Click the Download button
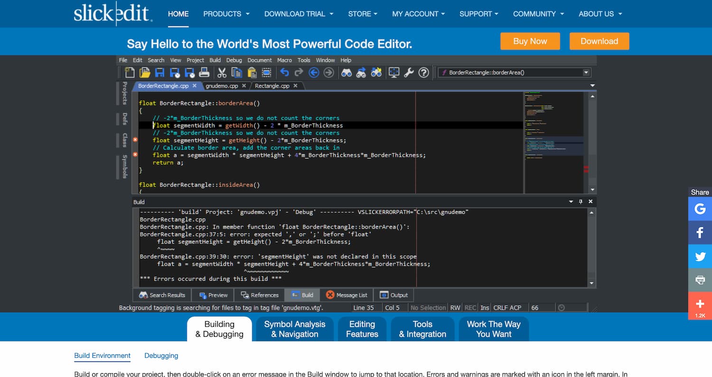Image resolution: width=712 pixels, height=377 pixels. click(x=599, y=41)
